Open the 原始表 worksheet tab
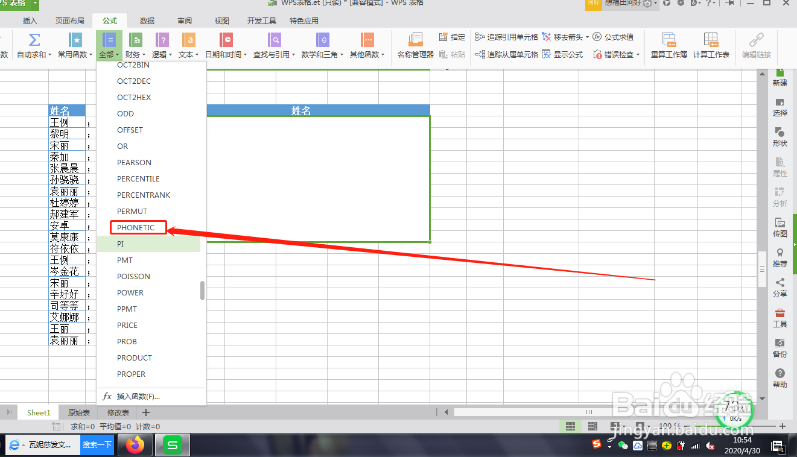 78,412
